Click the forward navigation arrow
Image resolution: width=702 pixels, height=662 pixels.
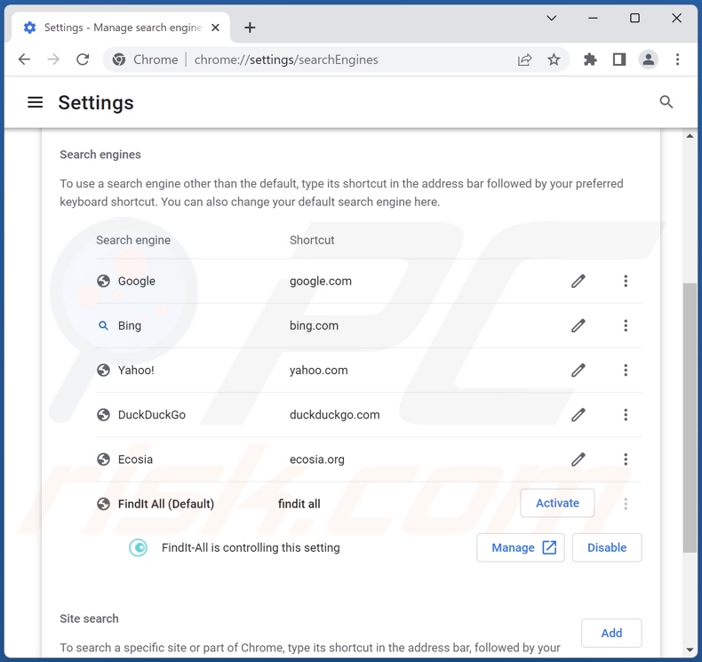pyautogui.click(x=53, y=59)
